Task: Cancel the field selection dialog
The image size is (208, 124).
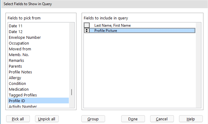Action: [162, 119]
